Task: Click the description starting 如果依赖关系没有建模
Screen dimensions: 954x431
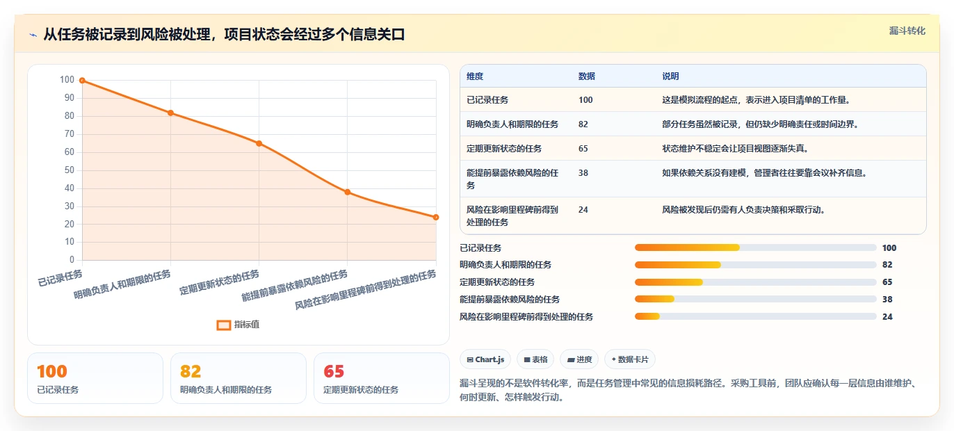Action: tap(764, 173)
